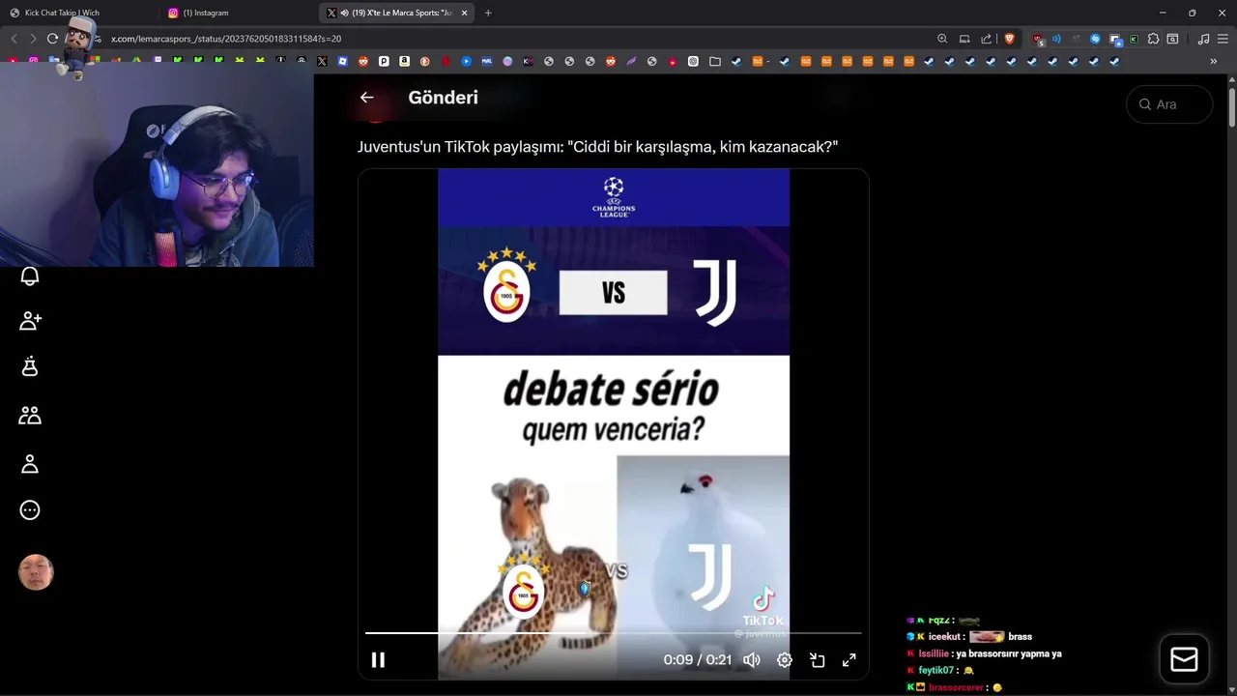
Task: Click the 0:09 / 0:21 video time display
Action: tap(698, 659)
